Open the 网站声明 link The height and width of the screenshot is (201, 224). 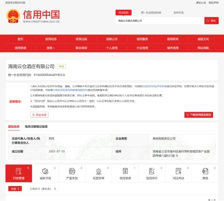213,3
